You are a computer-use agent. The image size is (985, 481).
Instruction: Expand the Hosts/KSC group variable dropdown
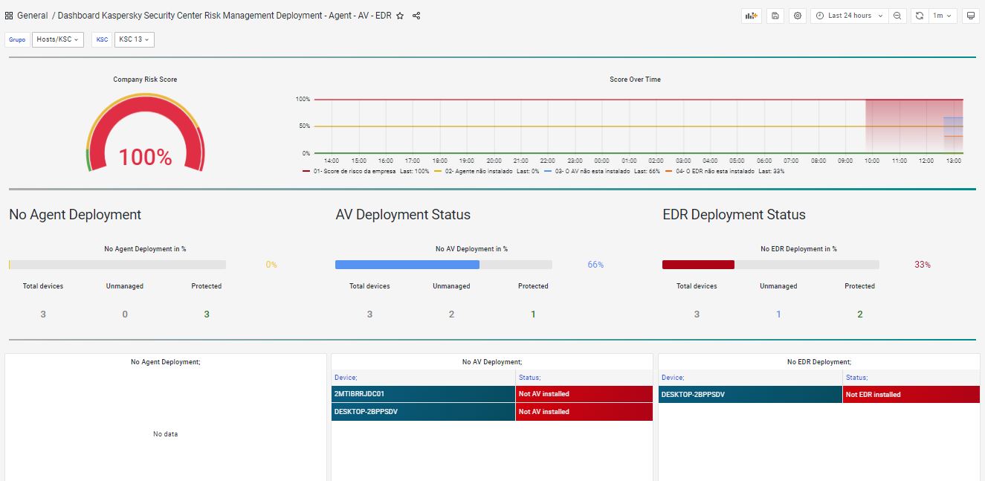(58, 39)
